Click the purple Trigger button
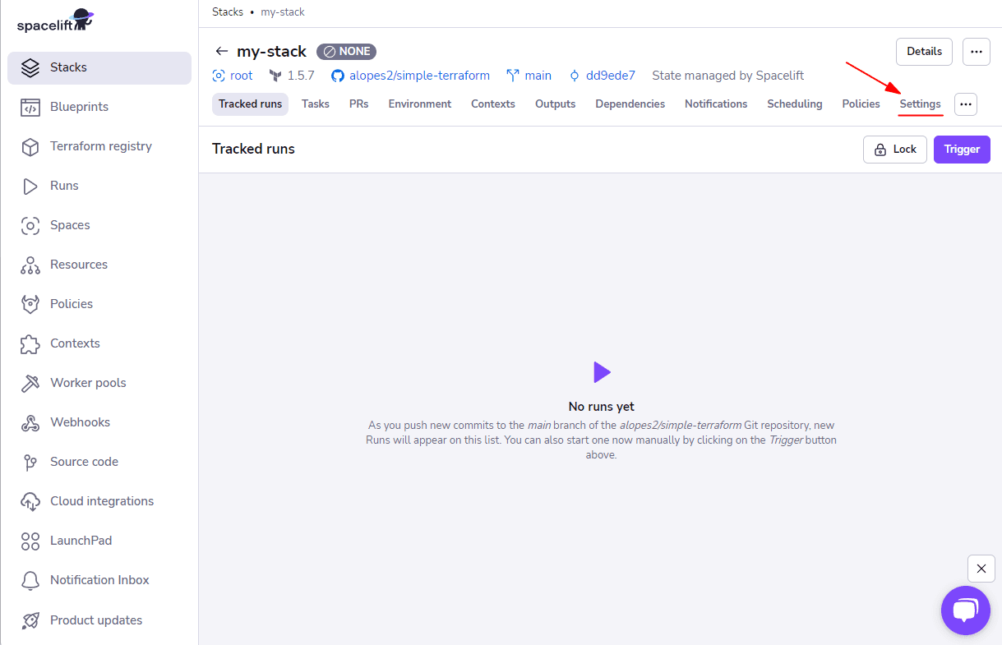Viewport: 1002px width, 645px height. click(962, 150)
